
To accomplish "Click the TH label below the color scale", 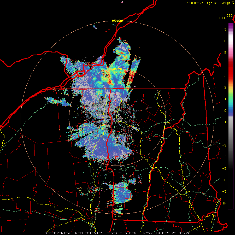I will point(224,203).
